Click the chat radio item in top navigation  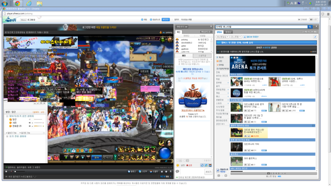click(144, 19)
